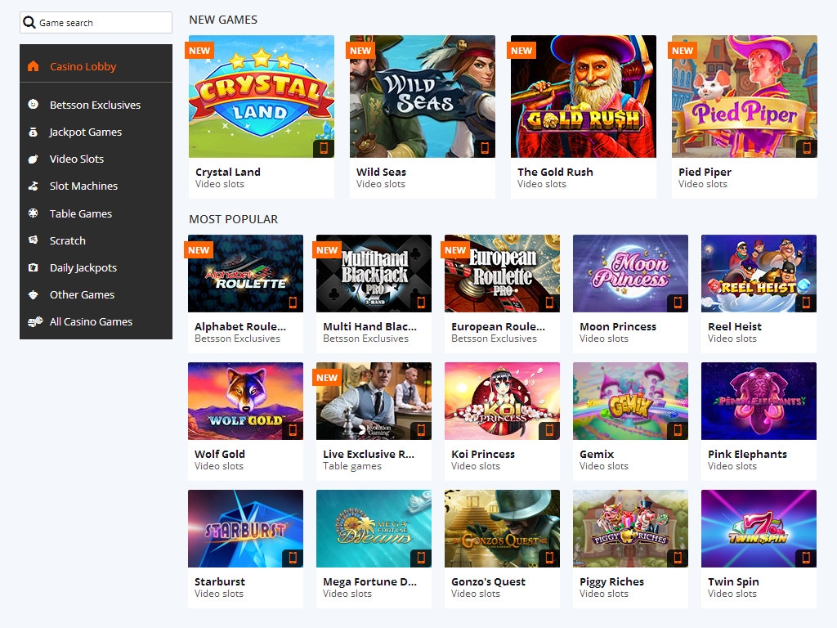Click the Casino Lobby home icon
The image size is (837, 628).
(x=33, y=66)
